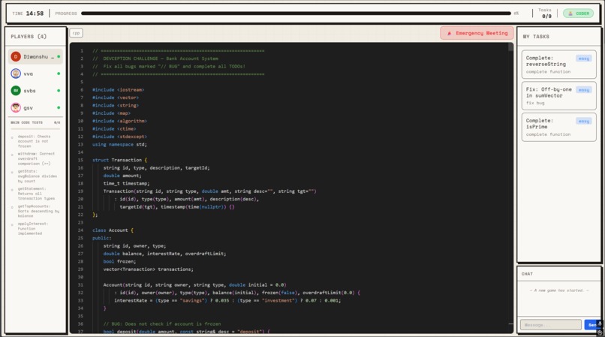
Task: Click the 'bool frozen;' code line
Action: pyautogui.click(x=119, y=262)
